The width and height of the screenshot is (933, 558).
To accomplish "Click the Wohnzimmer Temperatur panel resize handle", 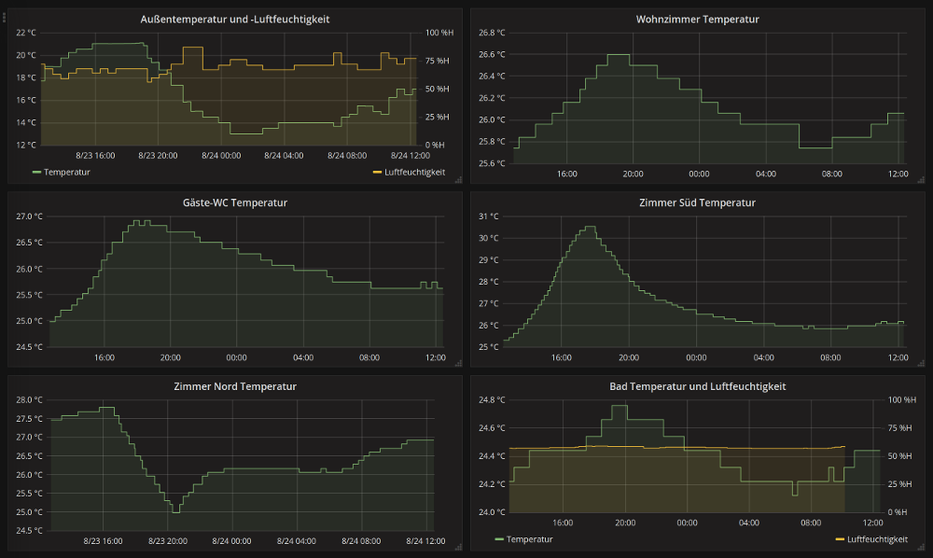I will 921,181.
